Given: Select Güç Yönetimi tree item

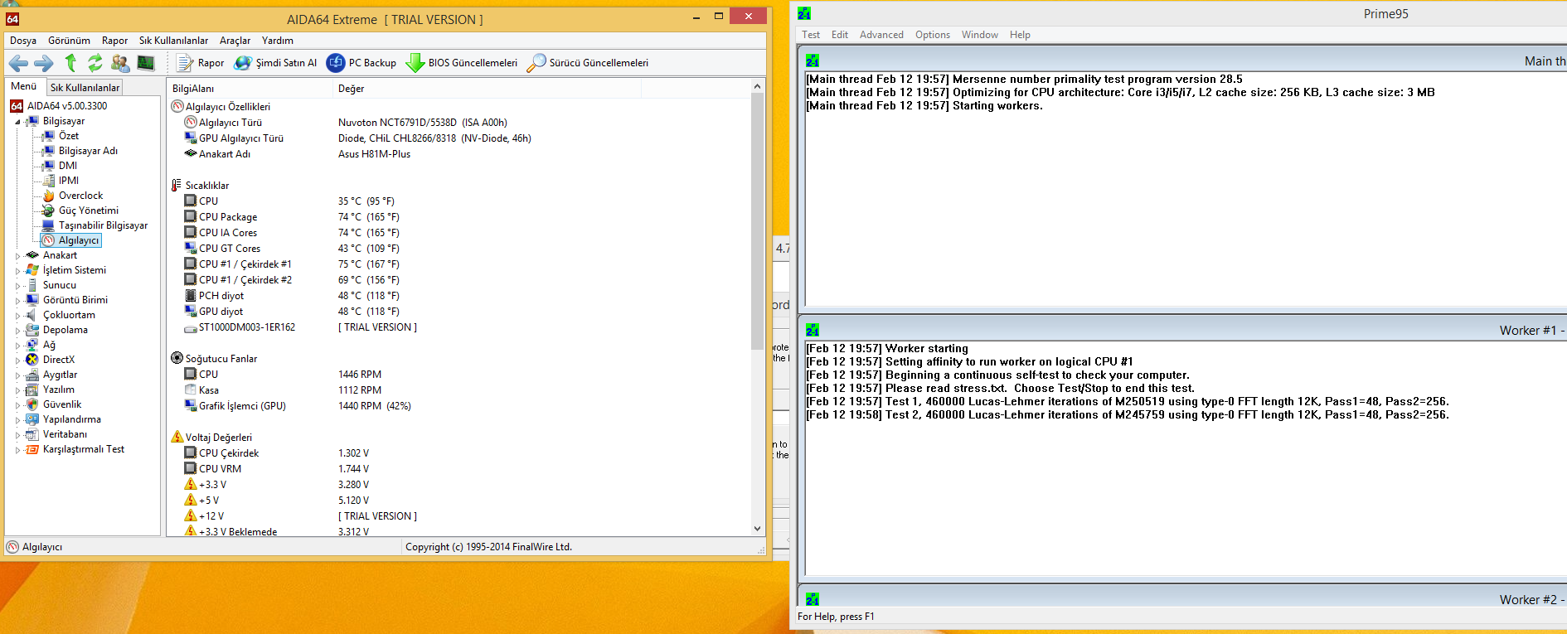Looking at the screenshot, I should pos(88,211).
